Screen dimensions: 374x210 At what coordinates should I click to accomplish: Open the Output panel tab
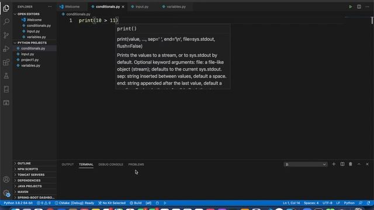click(x=68, y=164)
